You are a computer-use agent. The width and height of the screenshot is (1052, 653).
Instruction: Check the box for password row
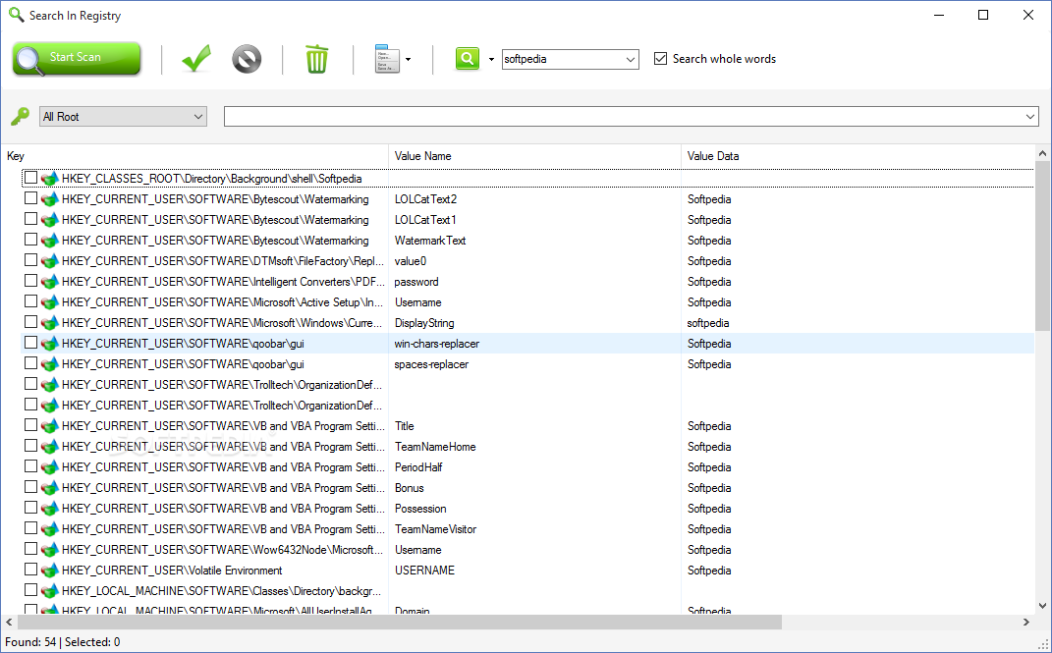coord(30,281)
